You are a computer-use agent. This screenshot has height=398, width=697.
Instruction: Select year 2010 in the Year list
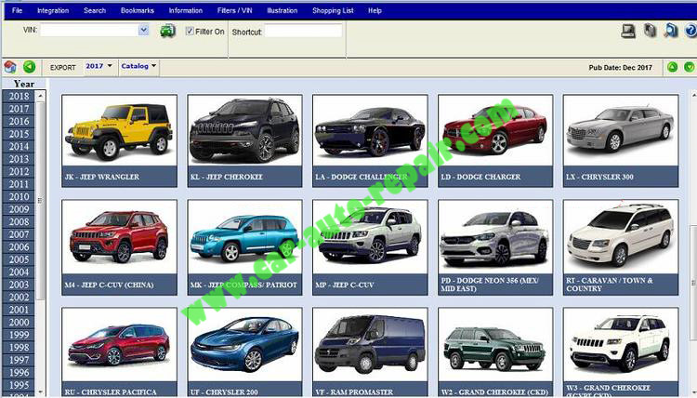pyautogui.click(x=19, y=196)
